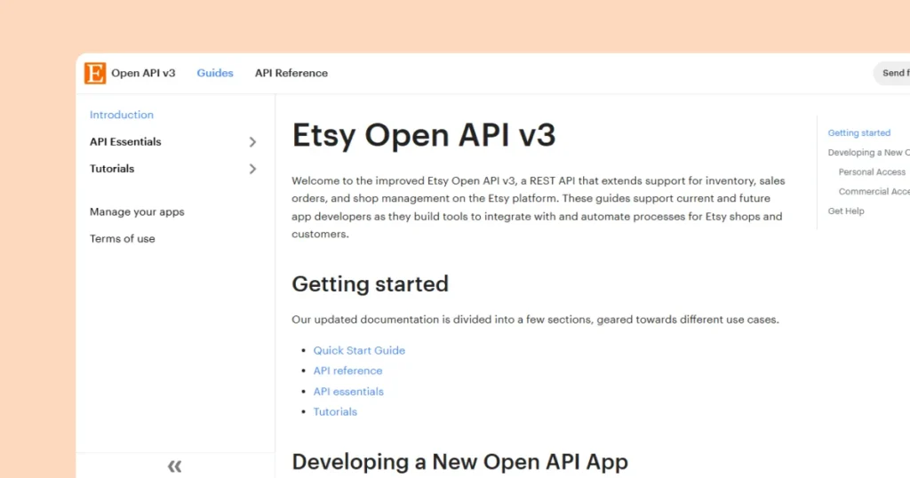Select Introduction in the sidebar
This screenshot has width=910, height=478.
coord(121,115)
